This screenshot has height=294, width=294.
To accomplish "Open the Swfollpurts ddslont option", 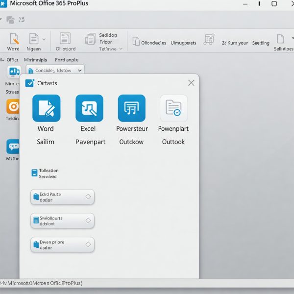I will pos(62,220).
